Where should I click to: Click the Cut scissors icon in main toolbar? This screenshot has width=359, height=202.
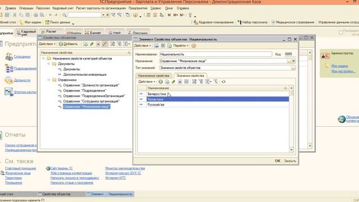(x=15, y=15)
